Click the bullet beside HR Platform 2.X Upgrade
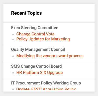Screen dimensions: 98x96 [x=13, y=73]
